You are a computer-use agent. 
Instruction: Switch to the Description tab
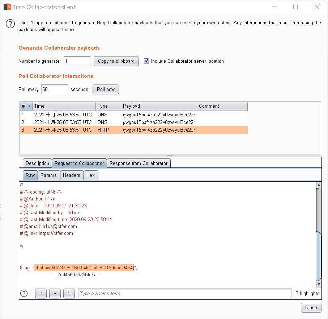[37, 163]
